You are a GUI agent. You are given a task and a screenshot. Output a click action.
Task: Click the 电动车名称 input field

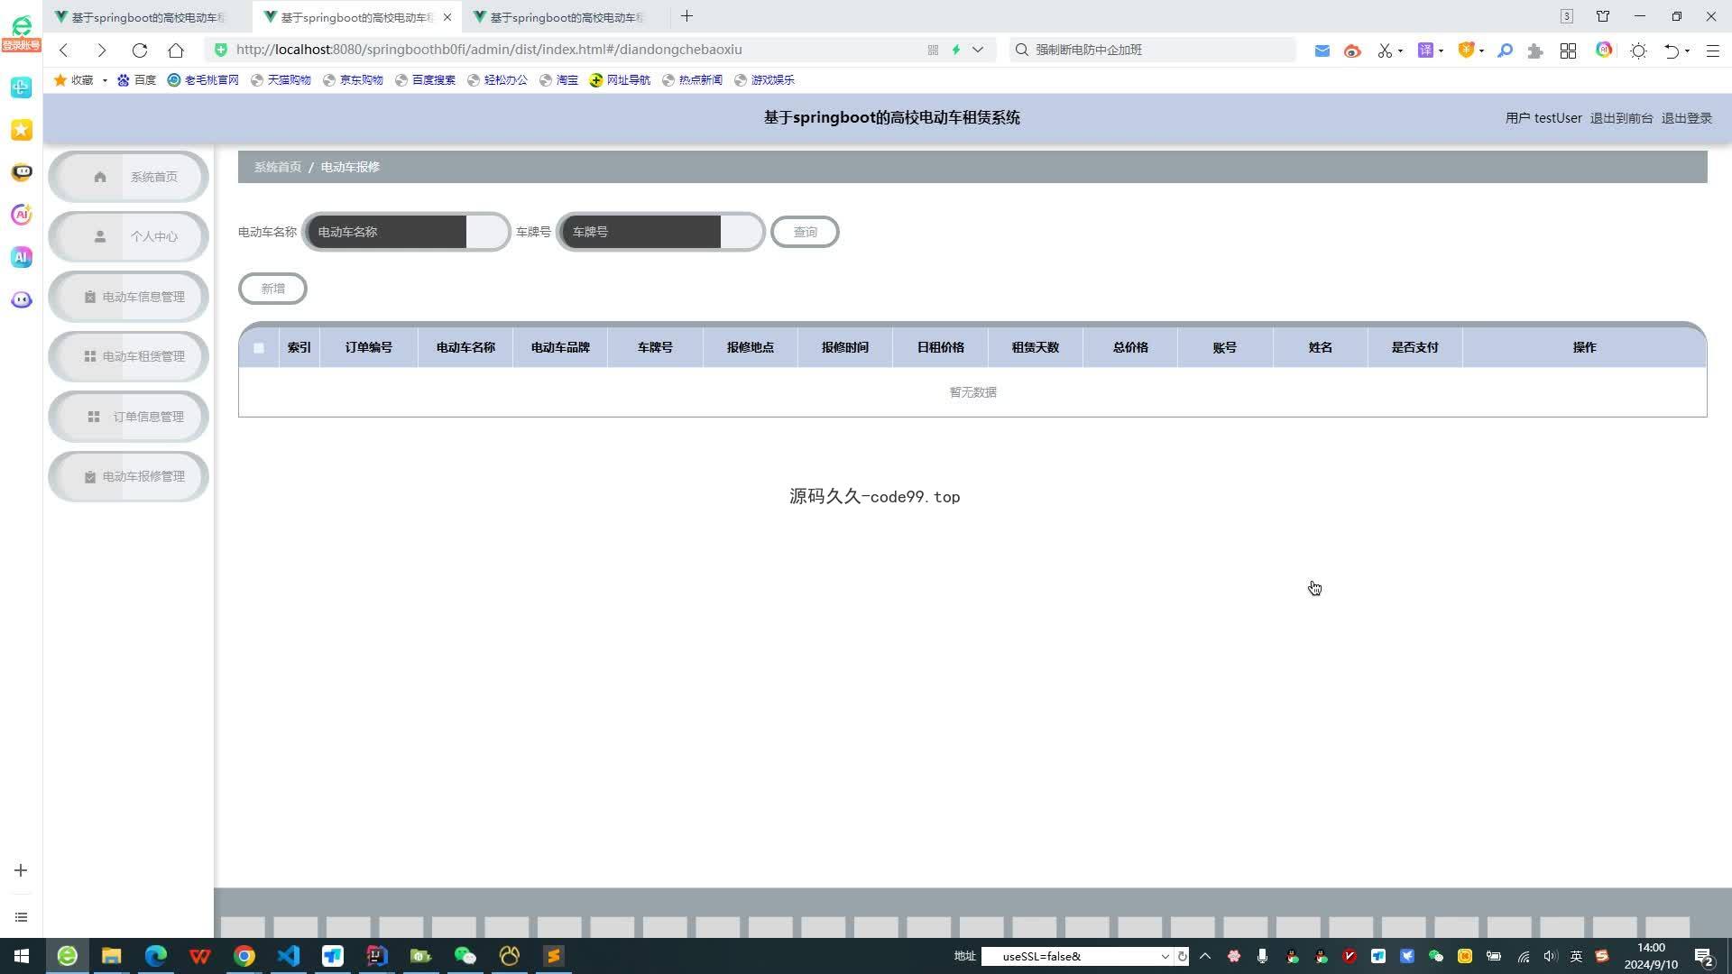pos(406,232)
